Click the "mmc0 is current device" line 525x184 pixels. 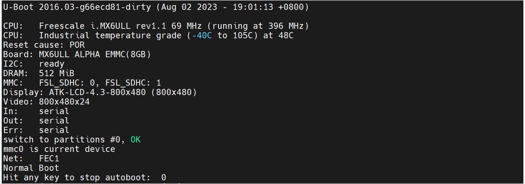tap(59, 149)
